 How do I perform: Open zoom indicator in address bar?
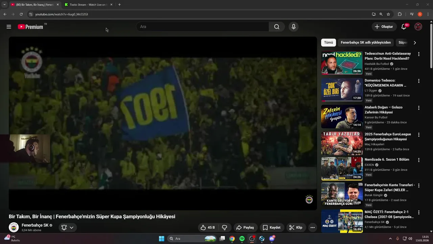[381, 14]
